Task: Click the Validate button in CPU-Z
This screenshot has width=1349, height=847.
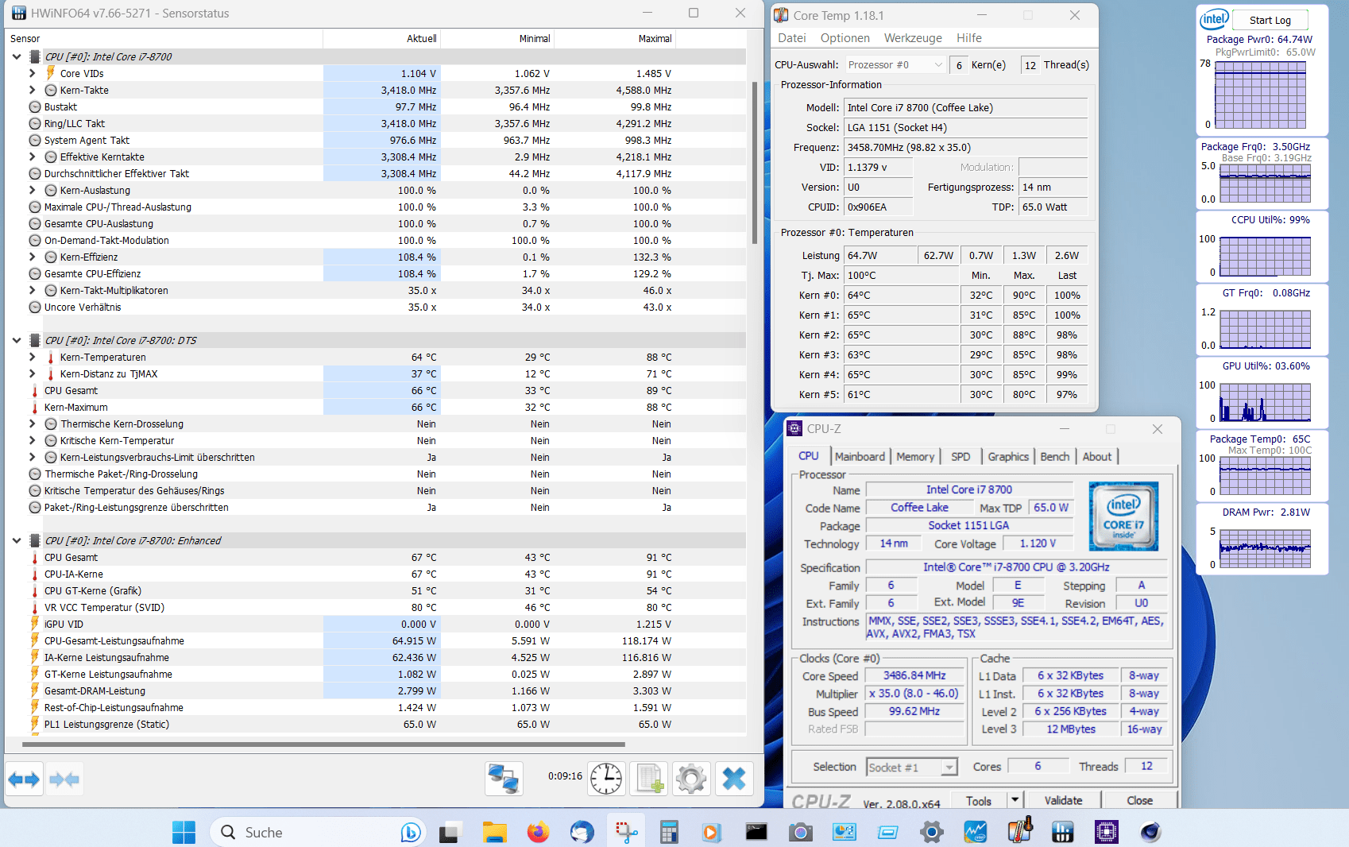Action: point(1063,800)
